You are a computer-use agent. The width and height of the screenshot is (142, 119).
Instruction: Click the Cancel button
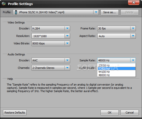(x=129, y=113)
